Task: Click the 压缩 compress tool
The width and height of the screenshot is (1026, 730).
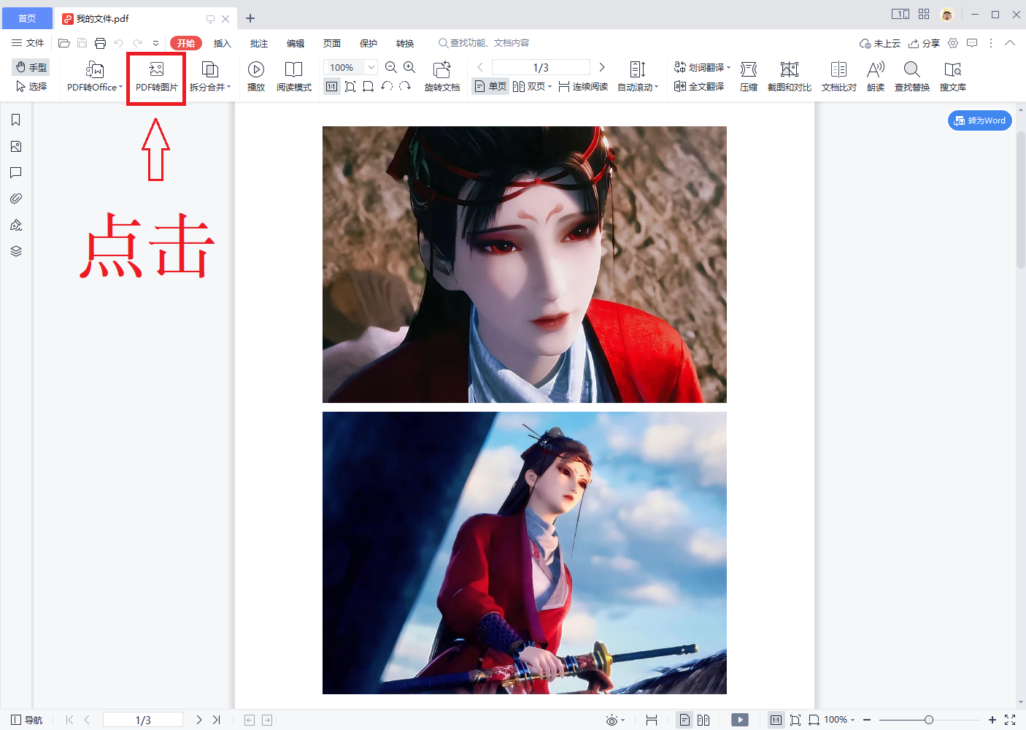Action: (x=749, y=77)
